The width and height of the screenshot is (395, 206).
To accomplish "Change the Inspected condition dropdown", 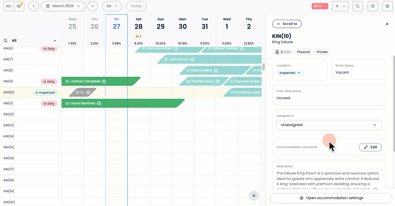I will (x=290, y=73).
